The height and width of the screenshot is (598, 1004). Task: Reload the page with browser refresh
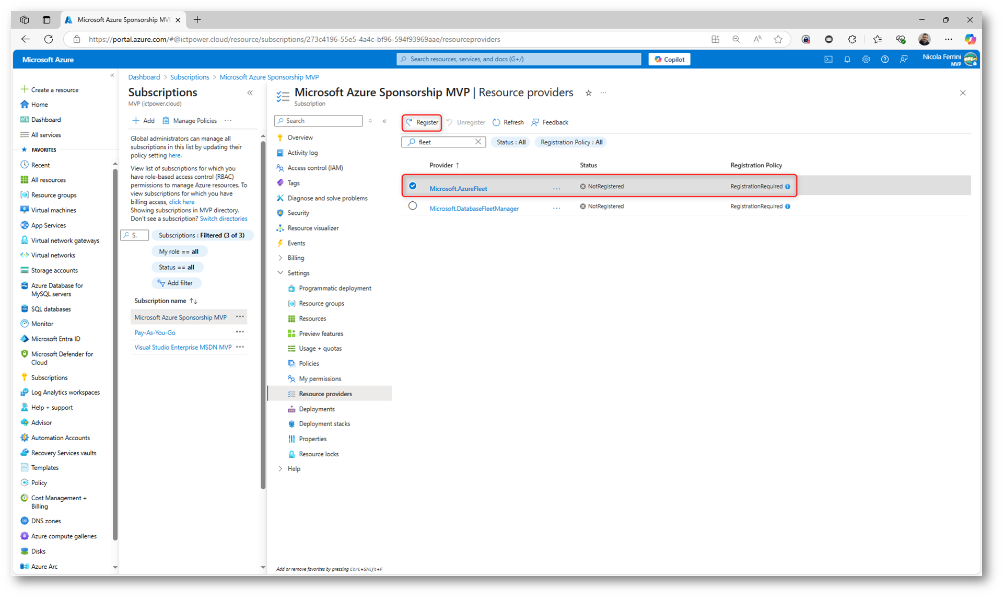pyautogui.click(x=49, y=39)
